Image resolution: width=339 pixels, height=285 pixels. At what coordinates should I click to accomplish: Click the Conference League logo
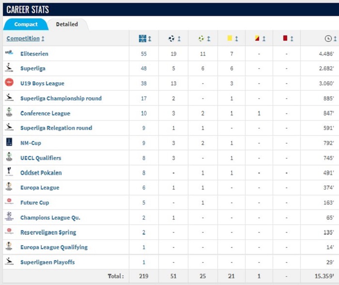(9, 112)
